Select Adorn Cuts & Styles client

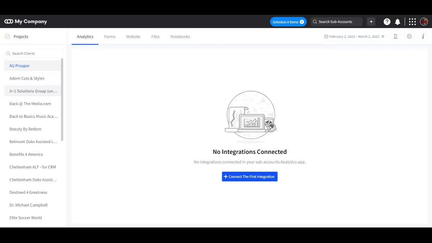tap(33, 78)
